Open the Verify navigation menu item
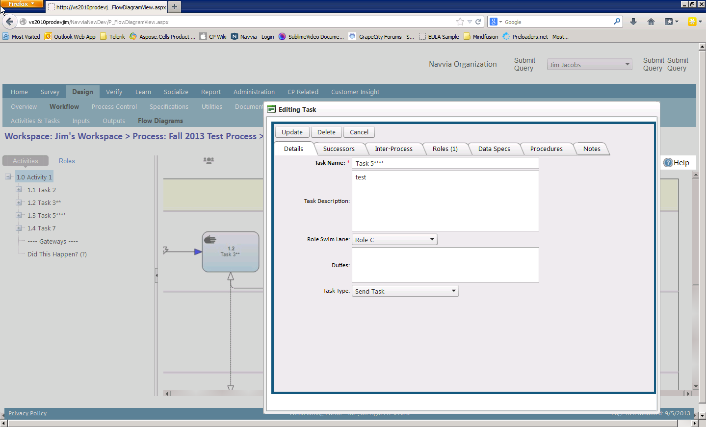 114,92
